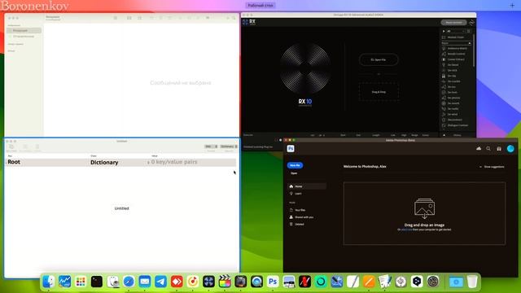
Task: Open the De-wind module icon in RX
Action: (x=444, y=114)
